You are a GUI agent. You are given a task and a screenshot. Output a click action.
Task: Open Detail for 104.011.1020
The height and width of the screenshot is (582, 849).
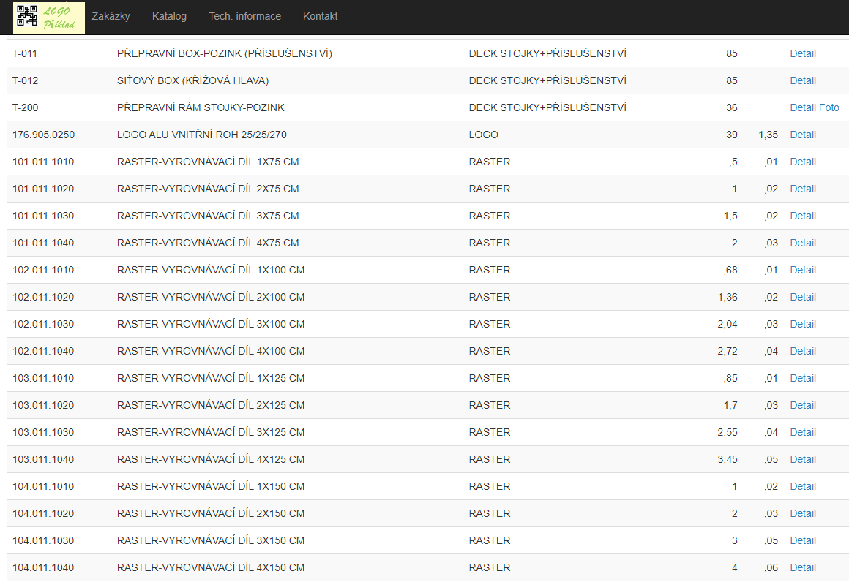pyautogui.click(x=802, y=513)
